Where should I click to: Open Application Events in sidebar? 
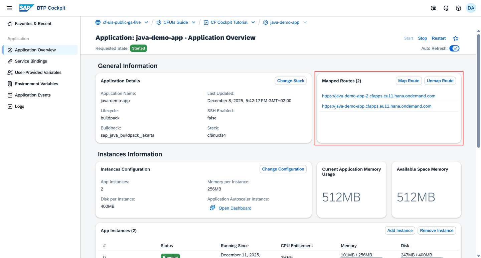pos(40,95)
